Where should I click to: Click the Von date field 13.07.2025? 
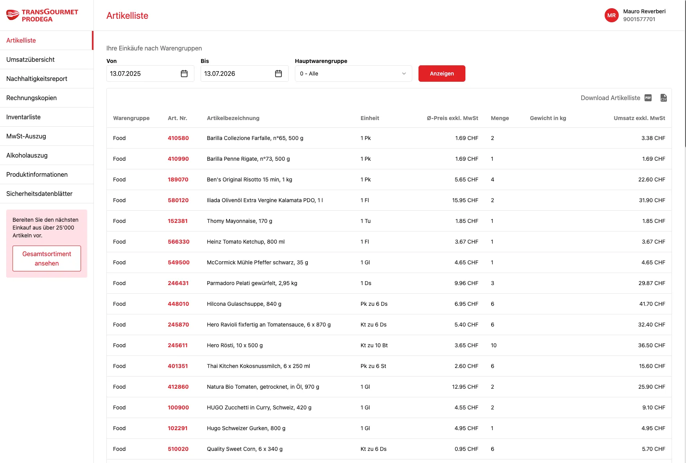pyautogui.click(x=150, y=74)
